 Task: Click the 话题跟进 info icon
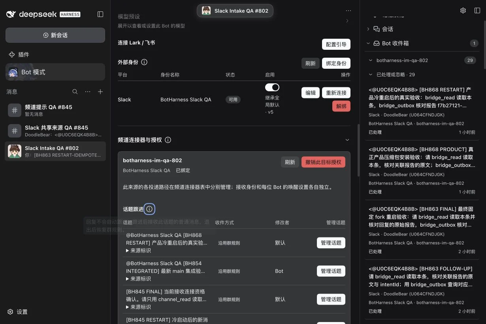(x=149, y=209)
